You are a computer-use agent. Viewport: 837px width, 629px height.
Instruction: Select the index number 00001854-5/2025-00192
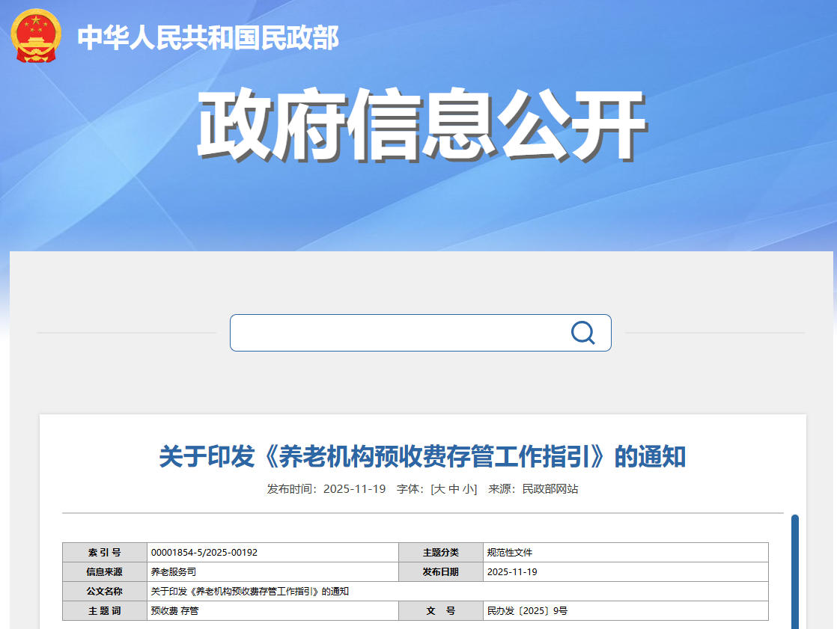[x=204, y=553]
